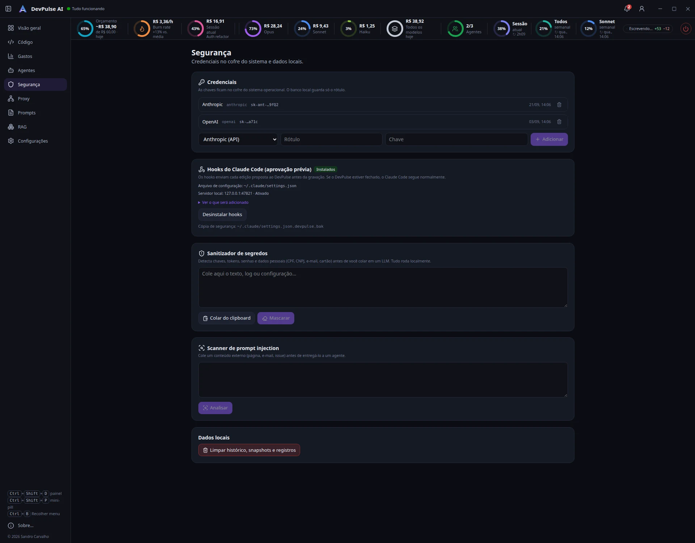Click the Instalados badge

326,169
